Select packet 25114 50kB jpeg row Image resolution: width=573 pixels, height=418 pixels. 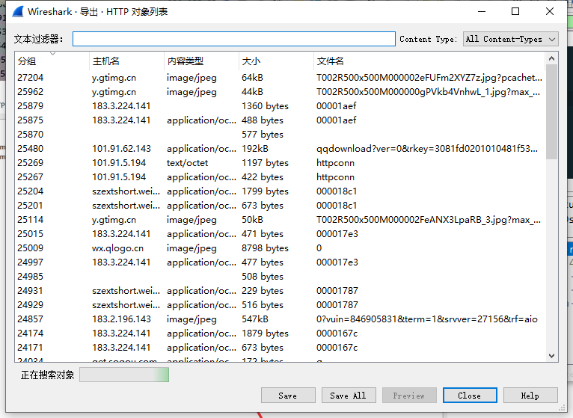[280, 220]
